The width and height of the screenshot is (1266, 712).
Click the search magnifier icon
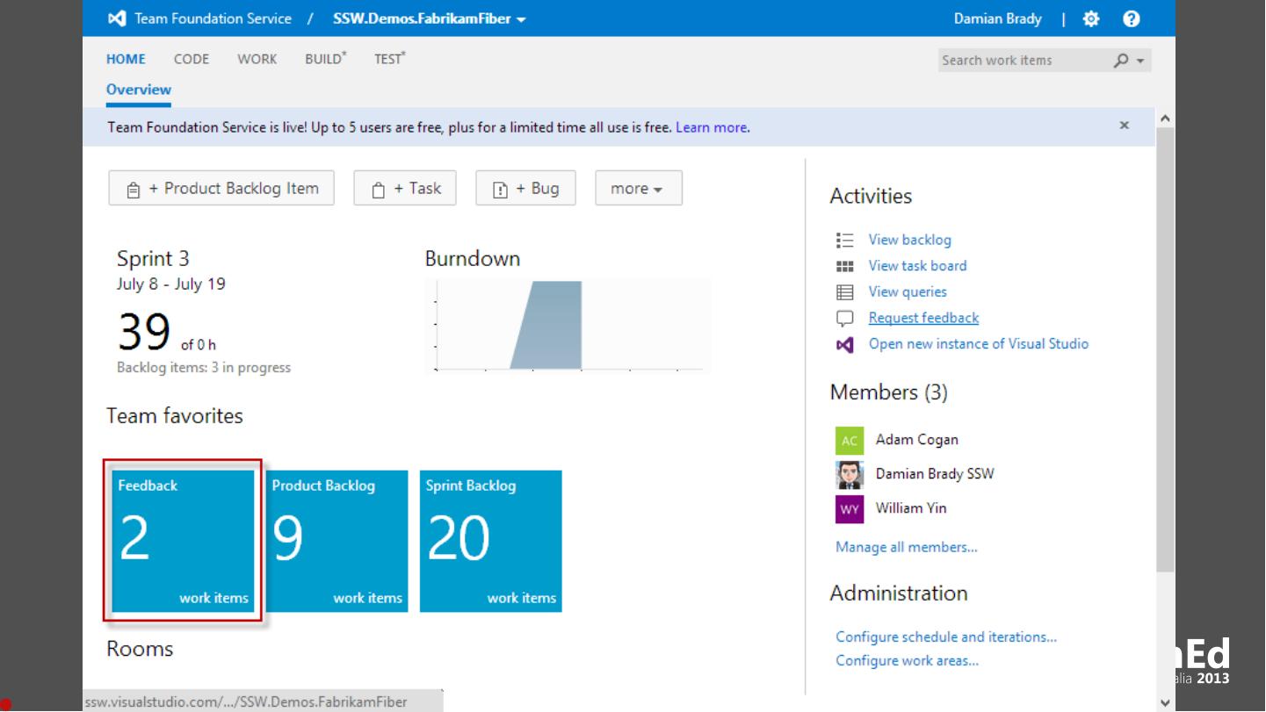(x=1121, y=61)
